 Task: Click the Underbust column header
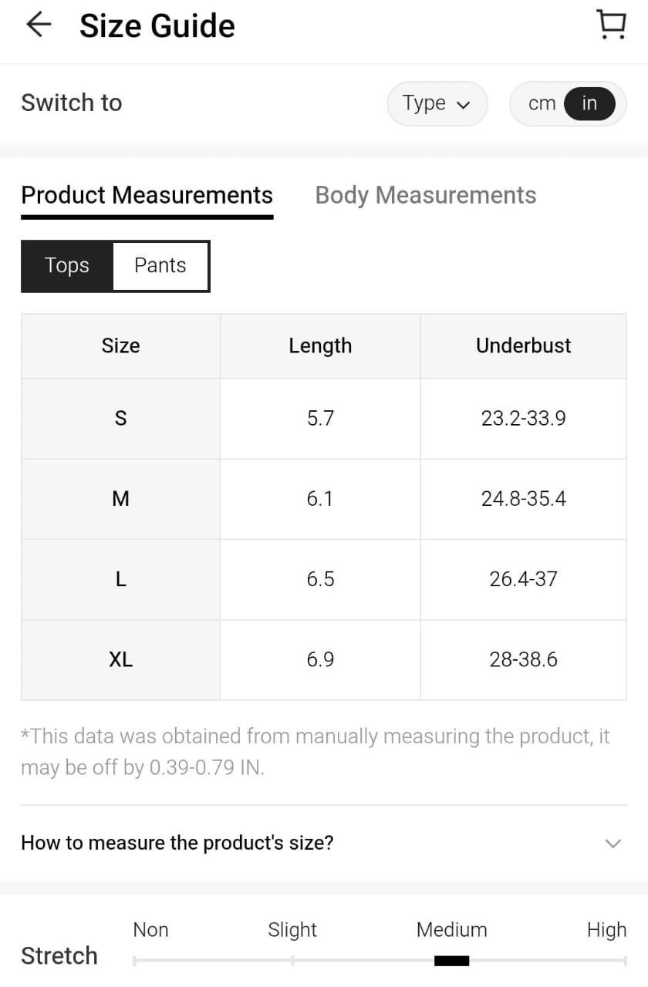(523, 345)
